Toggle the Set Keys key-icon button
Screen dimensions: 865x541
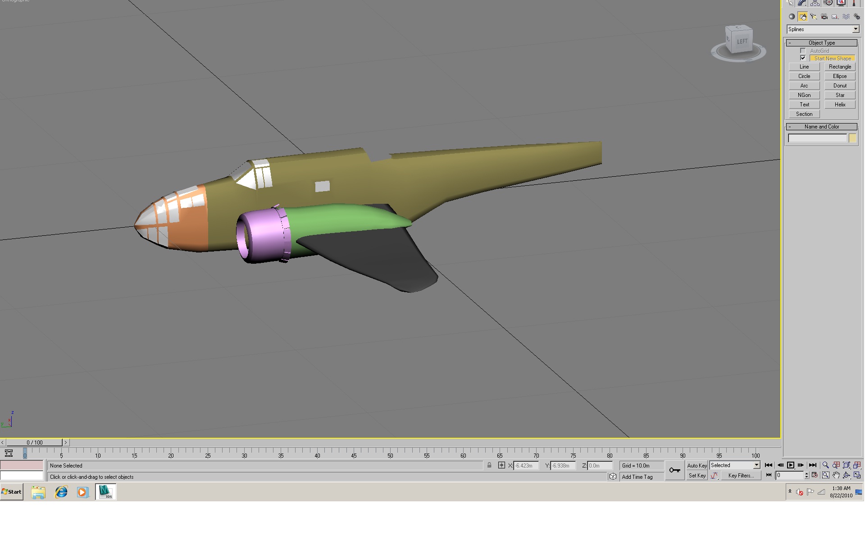click(x=674, y=470)
